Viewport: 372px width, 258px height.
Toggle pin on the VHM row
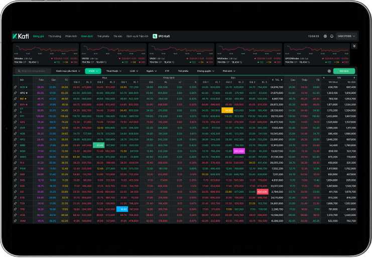(x=16, y=221)
